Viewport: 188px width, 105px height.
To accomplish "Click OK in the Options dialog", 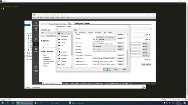I will point(107,69).
